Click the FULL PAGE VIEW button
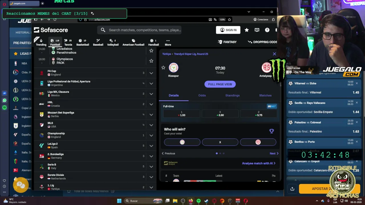 [220, 84]
